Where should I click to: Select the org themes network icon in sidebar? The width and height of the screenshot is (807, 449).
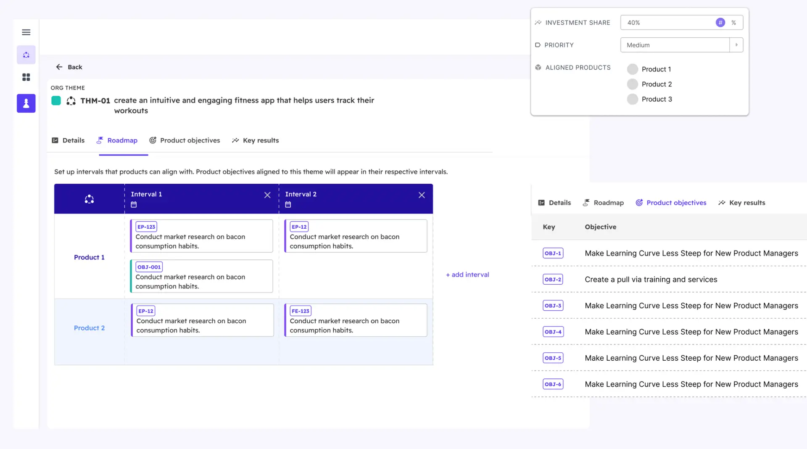[26, 55]
